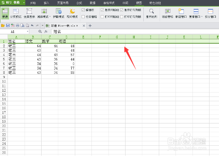Viewport: 219px width, 156px height.
Task: Open the 数据 (Data) ribbon tab
Action: 92,3
